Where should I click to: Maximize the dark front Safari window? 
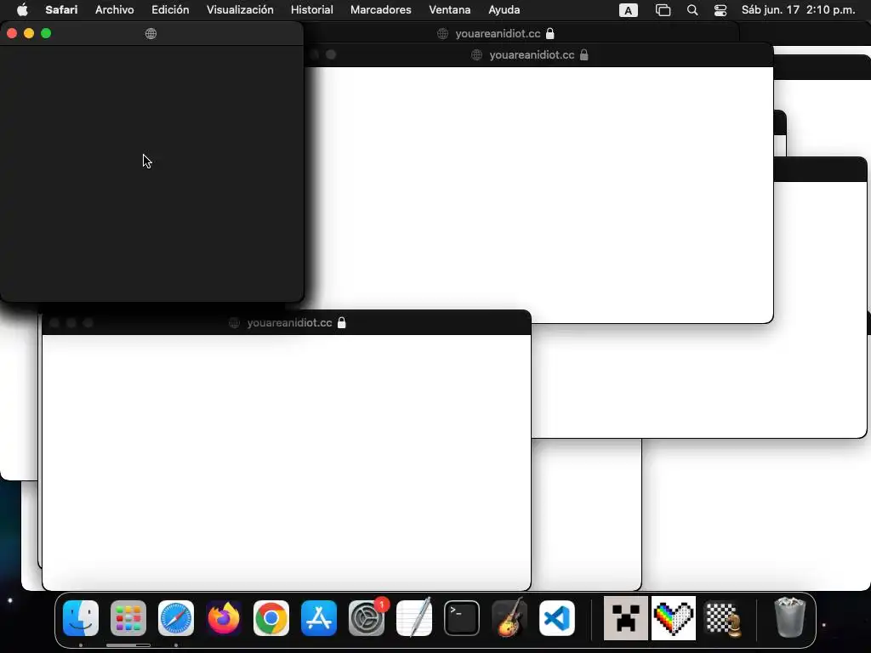(46, 33)
